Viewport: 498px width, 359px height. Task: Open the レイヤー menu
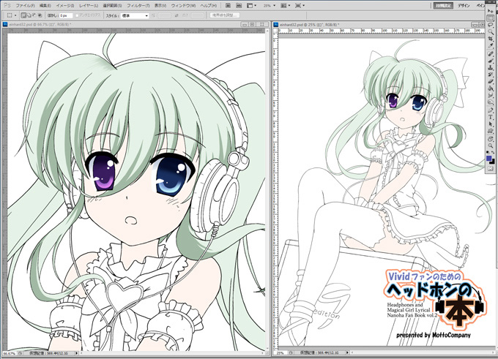coord(86,5)
